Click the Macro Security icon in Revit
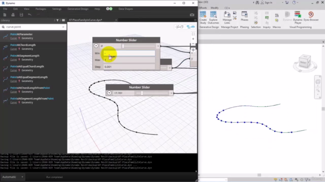 pos(277,20)
